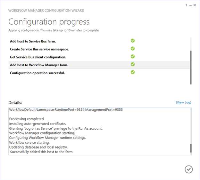This screenshot has width=200, height=180.
Task: Select 'Add host to Workflow Manager farm.' step
Action: (99, 65)
